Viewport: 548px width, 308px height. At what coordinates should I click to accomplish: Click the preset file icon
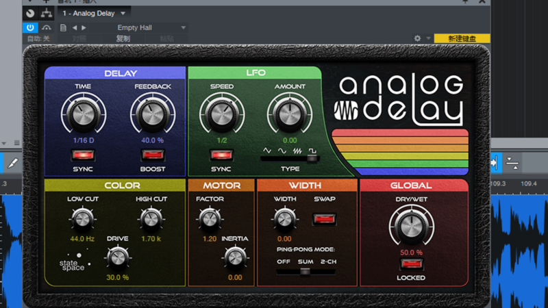(63, 28)
